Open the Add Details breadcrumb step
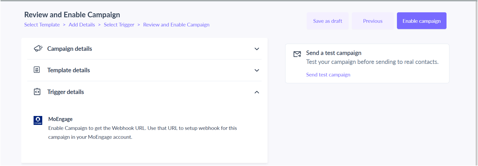478x166 pixels. 82,25
